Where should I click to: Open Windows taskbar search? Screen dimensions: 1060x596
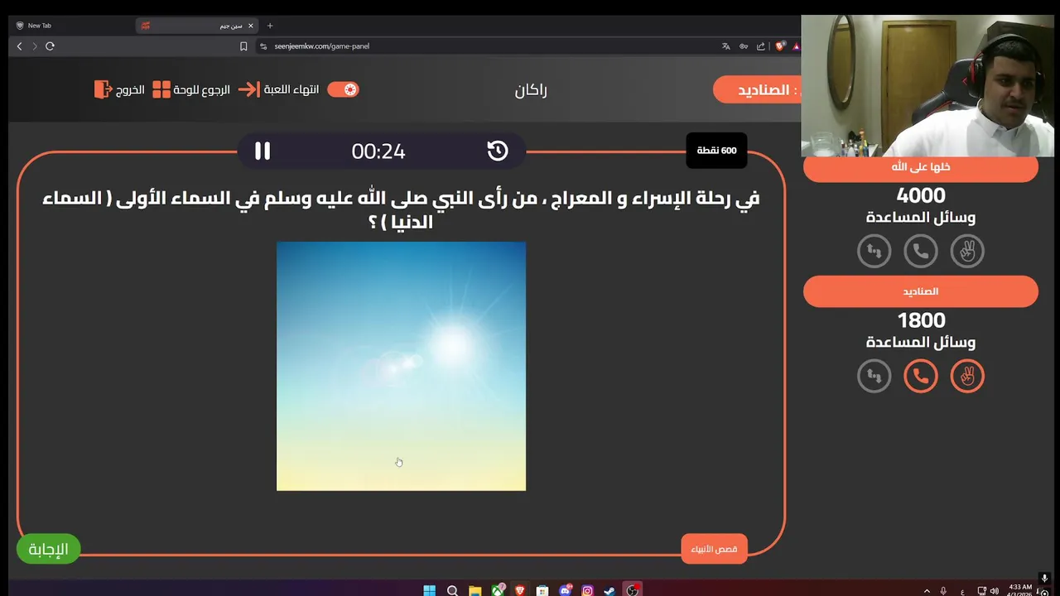452,590
